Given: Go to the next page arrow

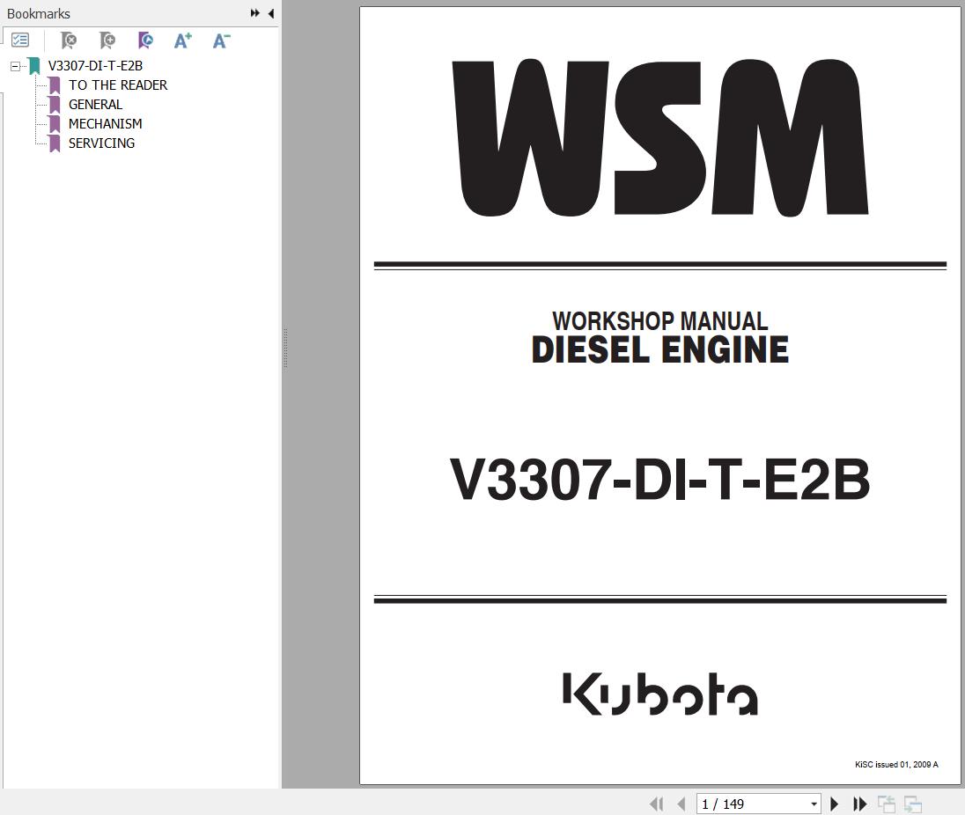Looking at the screenshot, I should [834, 804].
